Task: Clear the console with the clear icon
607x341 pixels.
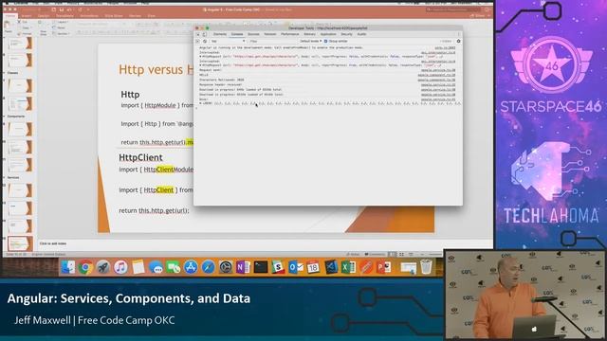Action: click(205, 41)
